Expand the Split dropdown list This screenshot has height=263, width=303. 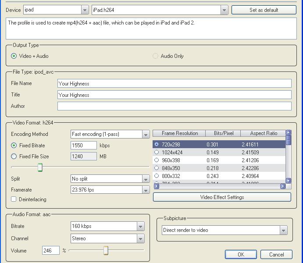[x=146, y=179]
